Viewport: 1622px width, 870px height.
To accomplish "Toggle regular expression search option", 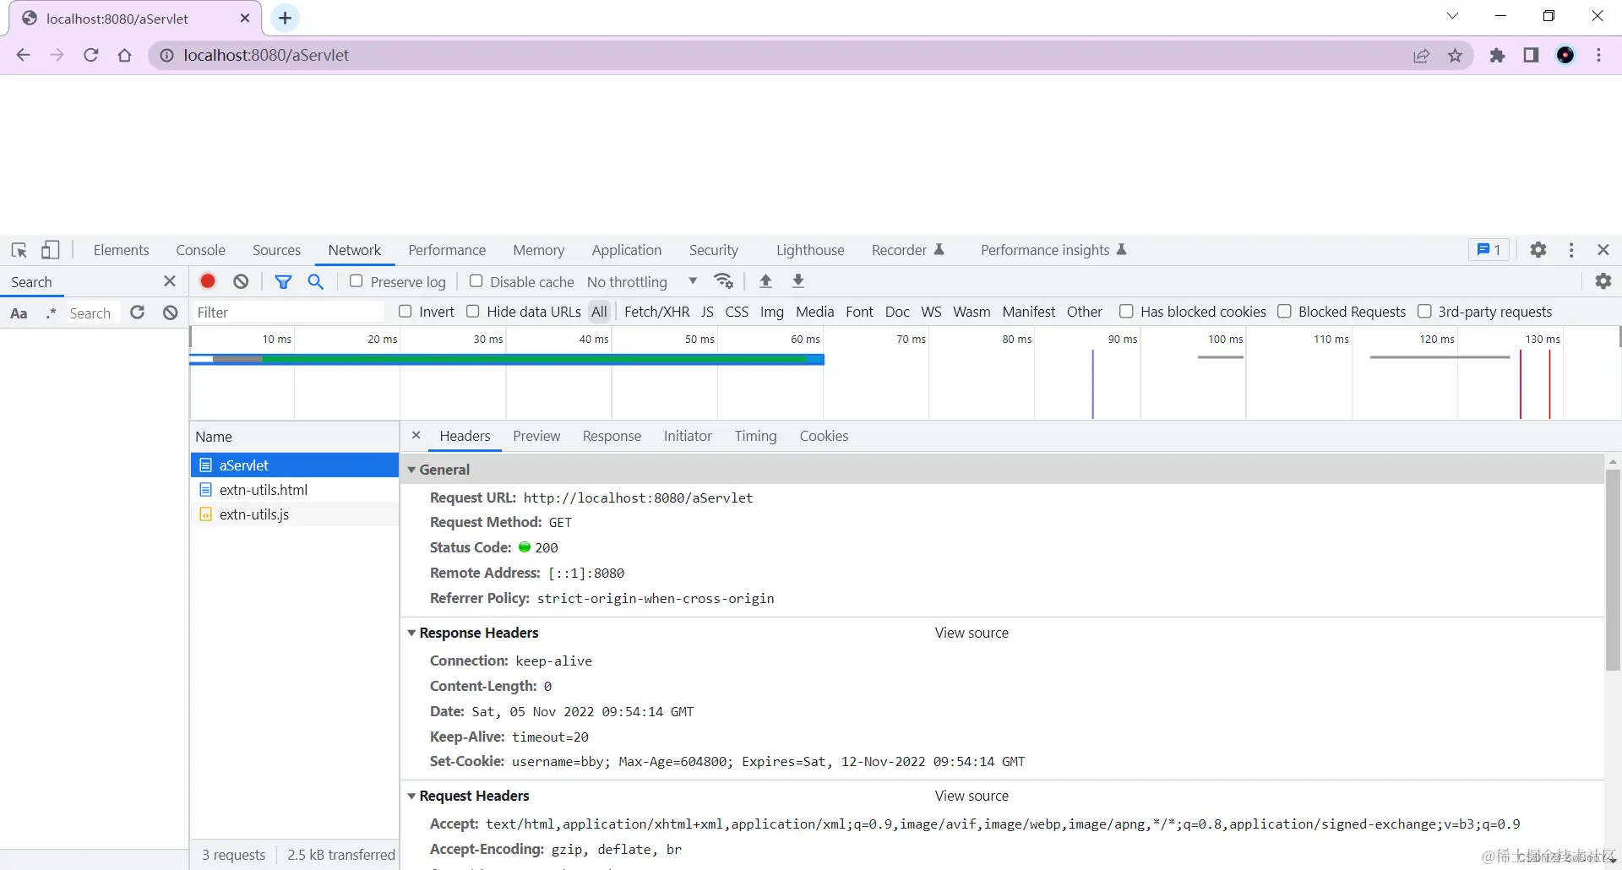I will [52, 313].
